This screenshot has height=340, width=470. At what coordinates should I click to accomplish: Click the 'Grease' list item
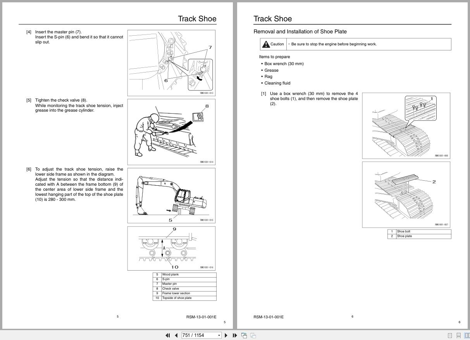tap(271, 70)
